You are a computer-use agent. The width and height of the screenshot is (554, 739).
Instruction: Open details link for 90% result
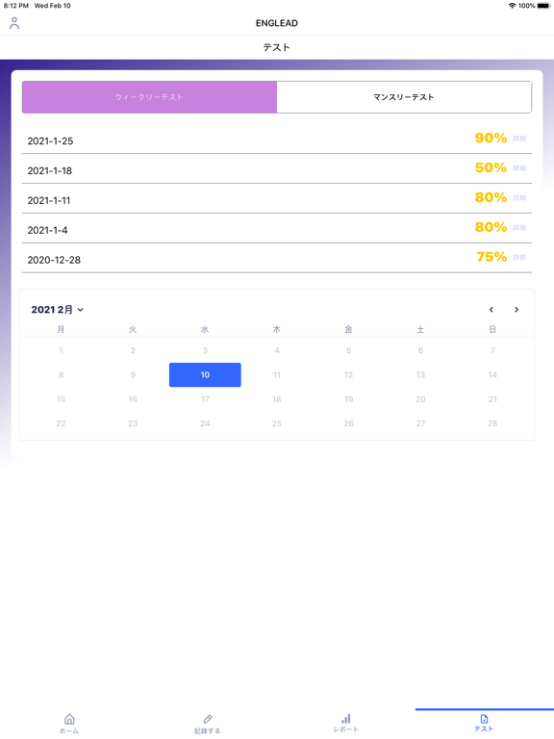pyautogui.click(x=519, y=139)
